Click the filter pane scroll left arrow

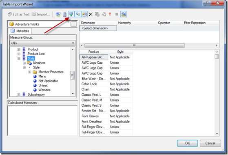82,45
